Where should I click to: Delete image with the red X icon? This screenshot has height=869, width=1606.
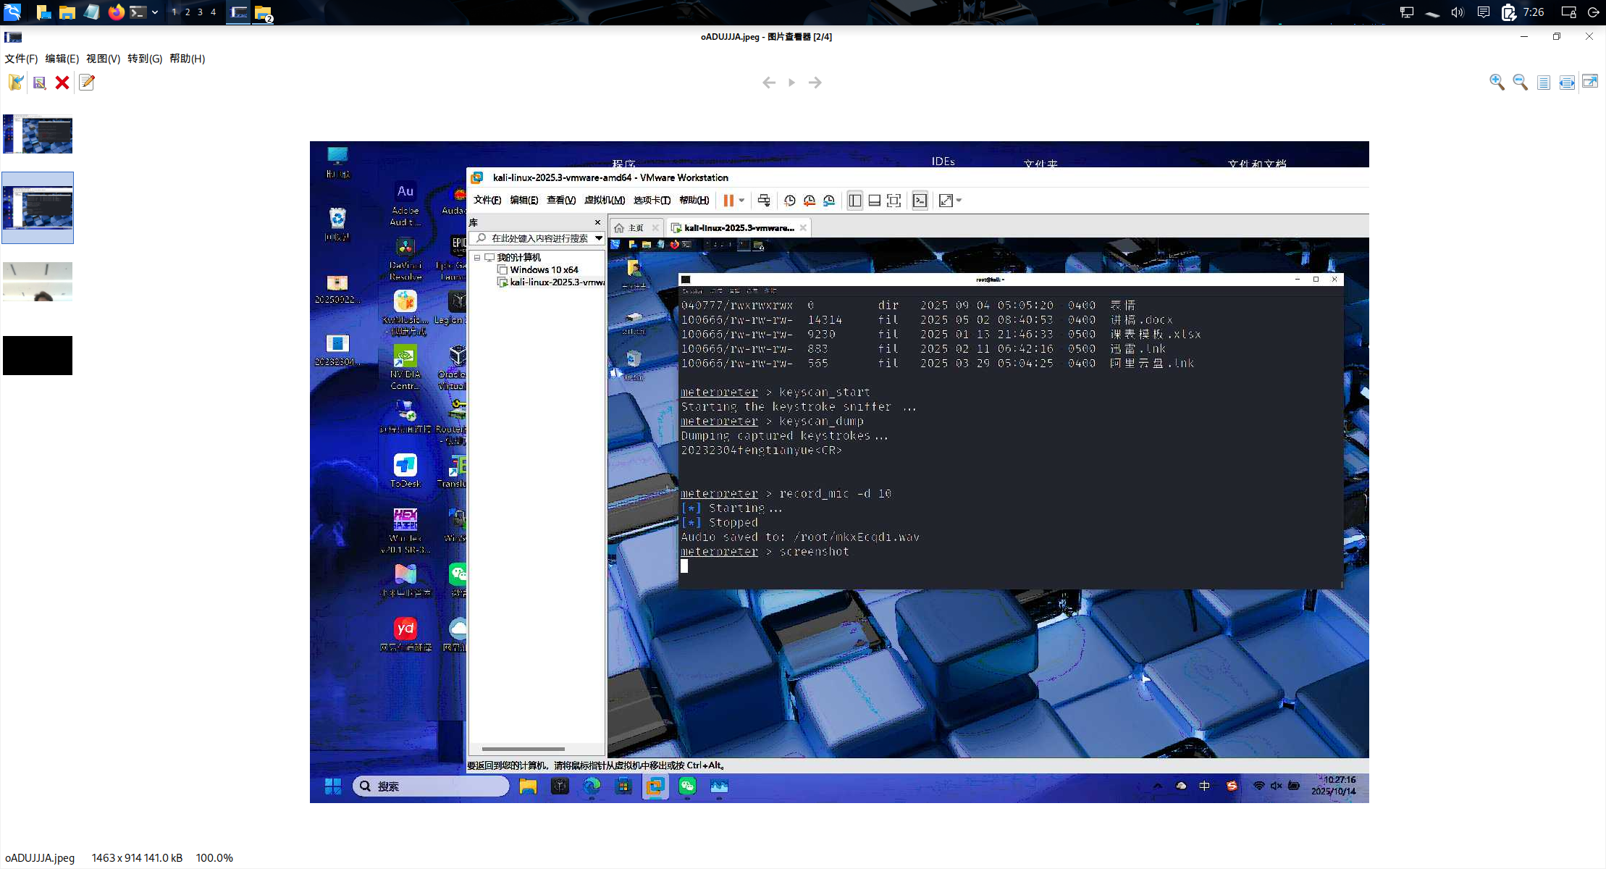tap(62, 83)
